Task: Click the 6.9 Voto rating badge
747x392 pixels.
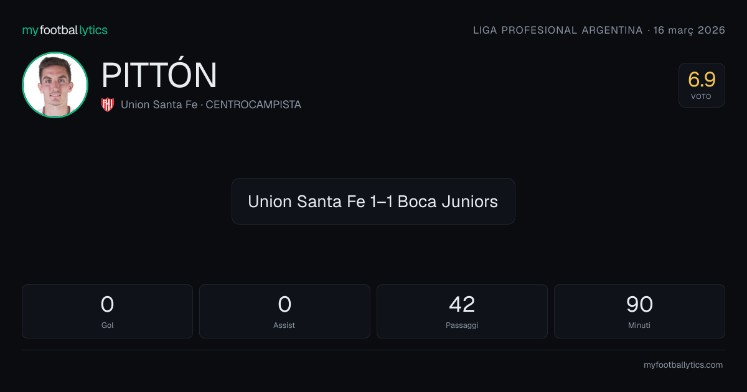Action: click(x=702, y=85)
